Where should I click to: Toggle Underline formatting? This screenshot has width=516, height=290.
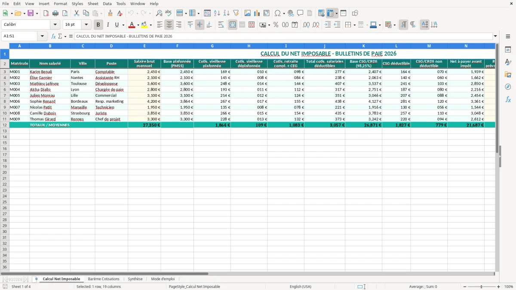click(117, 25)
